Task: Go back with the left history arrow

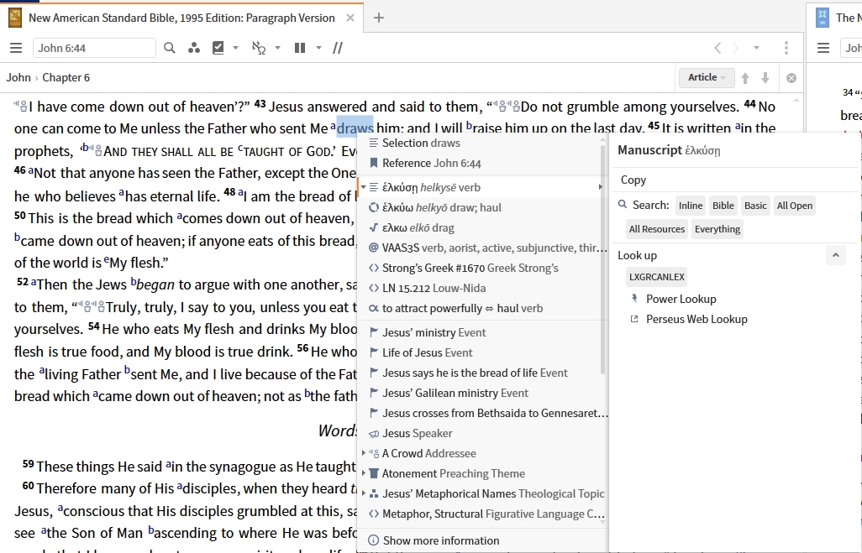Action: tap(717, 49)
